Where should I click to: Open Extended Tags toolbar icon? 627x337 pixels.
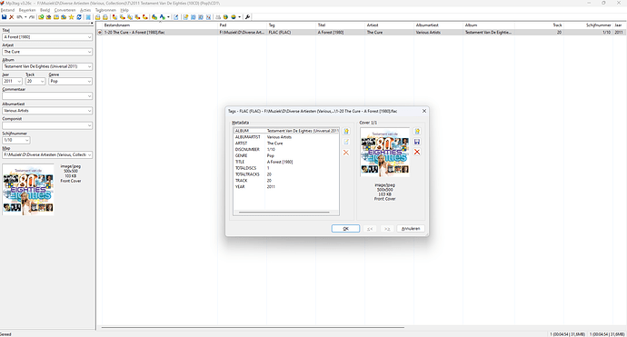click(x=176, y=16)
